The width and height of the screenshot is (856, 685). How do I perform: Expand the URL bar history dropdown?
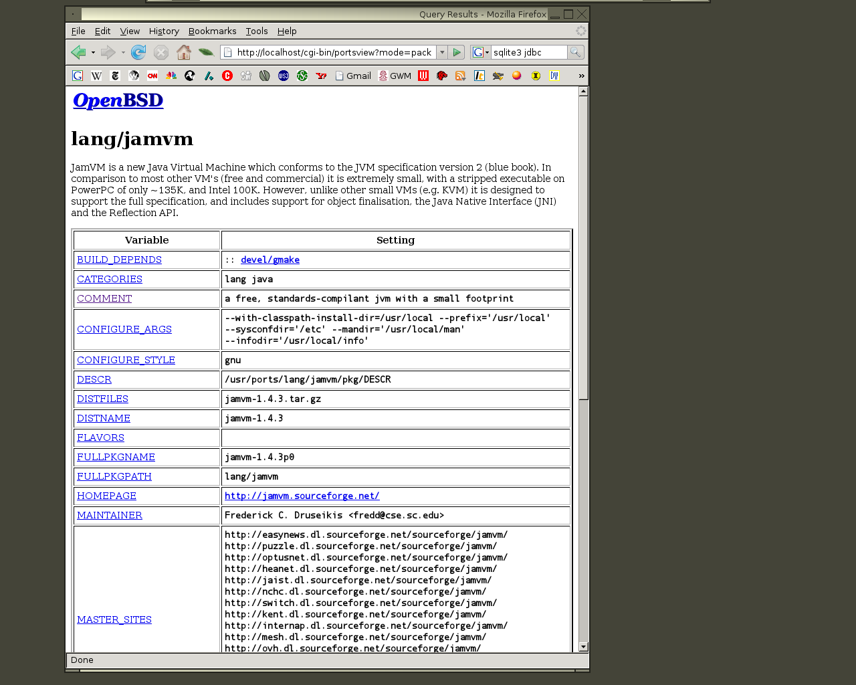pyautogui.click(x=442, y=52)
